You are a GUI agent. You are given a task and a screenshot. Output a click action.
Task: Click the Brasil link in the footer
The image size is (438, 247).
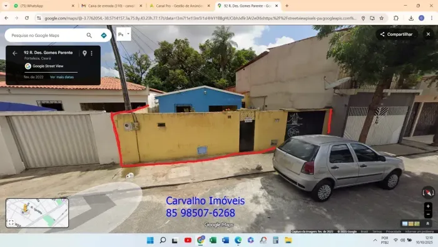(364, 231)
